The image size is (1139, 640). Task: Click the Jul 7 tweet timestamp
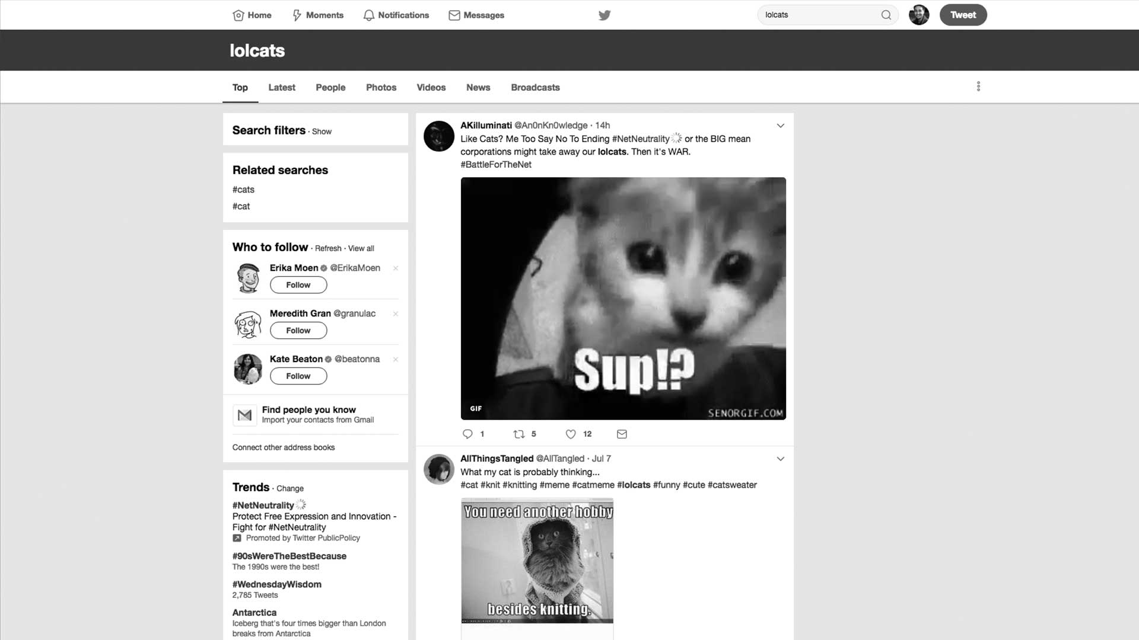click(602, 459)
